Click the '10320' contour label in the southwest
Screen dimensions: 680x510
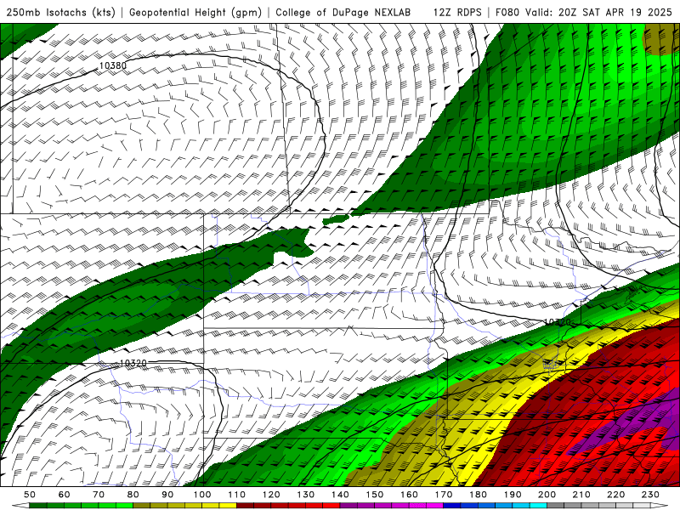pyautogui.click(x=133, y=363)
